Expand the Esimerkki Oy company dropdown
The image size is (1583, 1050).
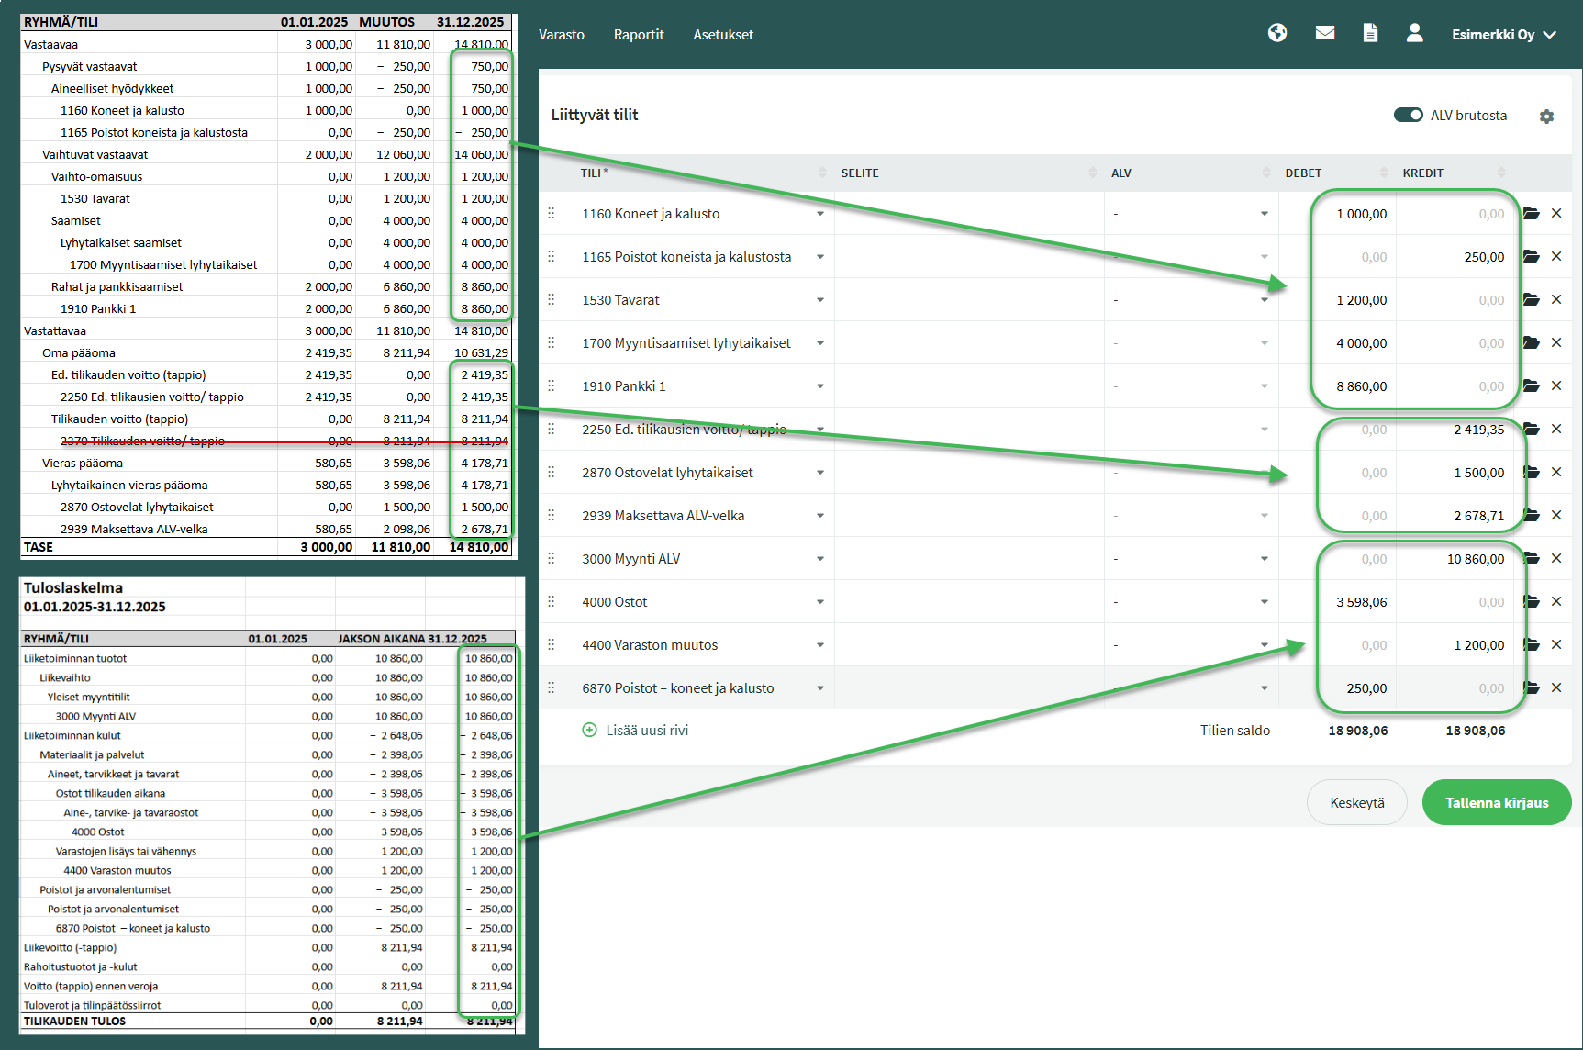[x=1503, y=35]
